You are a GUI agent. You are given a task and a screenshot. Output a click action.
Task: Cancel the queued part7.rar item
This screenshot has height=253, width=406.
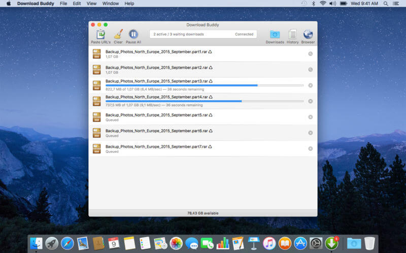point(311,149)
